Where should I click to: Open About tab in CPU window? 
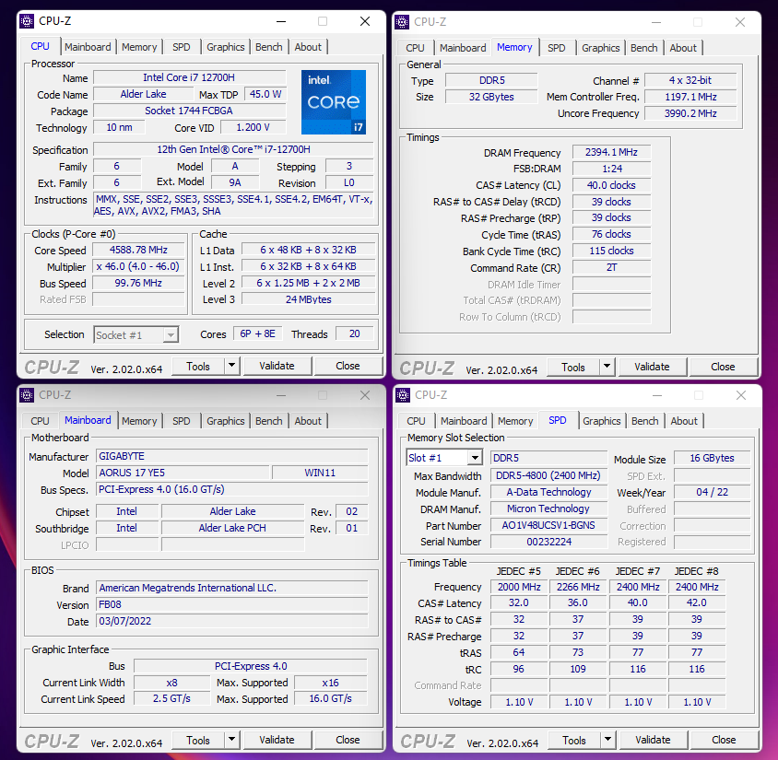pos(308,47)
